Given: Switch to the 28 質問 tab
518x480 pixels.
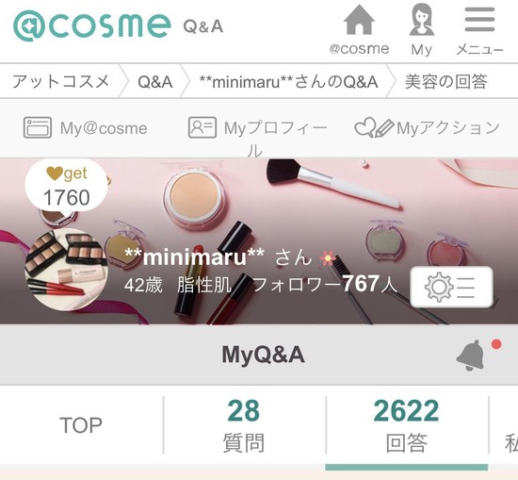Looking at the screenshot, I should (x=244, y=425).
